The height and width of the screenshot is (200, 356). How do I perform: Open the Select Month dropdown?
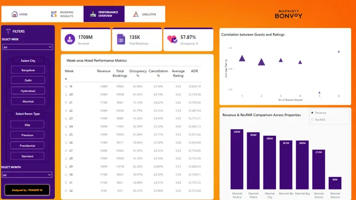pyautogui.click(x=27, y=175)
